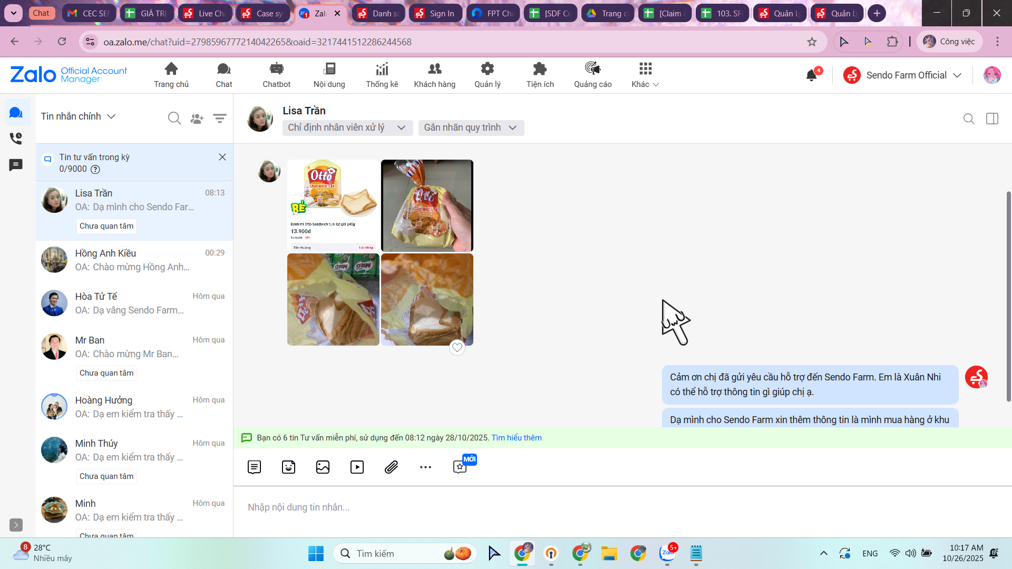1012x569 pixels.
Task: Click the send video icon
Action: pos(357,467)
